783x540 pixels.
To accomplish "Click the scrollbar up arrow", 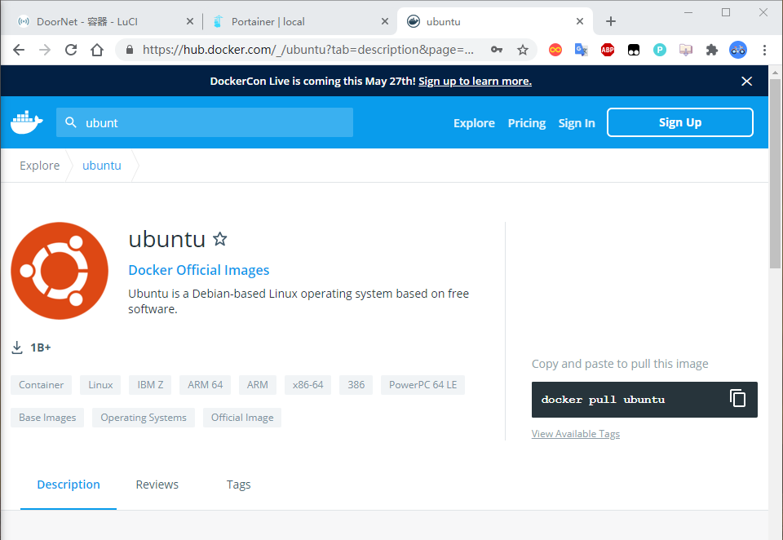I will pyautogui.click(x=775, y=73).
